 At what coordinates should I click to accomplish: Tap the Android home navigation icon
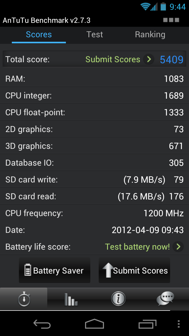pos(94,324)
